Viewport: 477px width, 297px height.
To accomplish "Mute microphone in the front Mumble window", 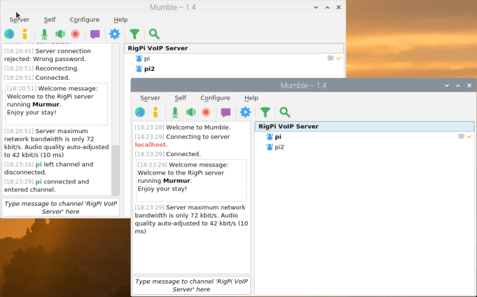I will point(175,112).
